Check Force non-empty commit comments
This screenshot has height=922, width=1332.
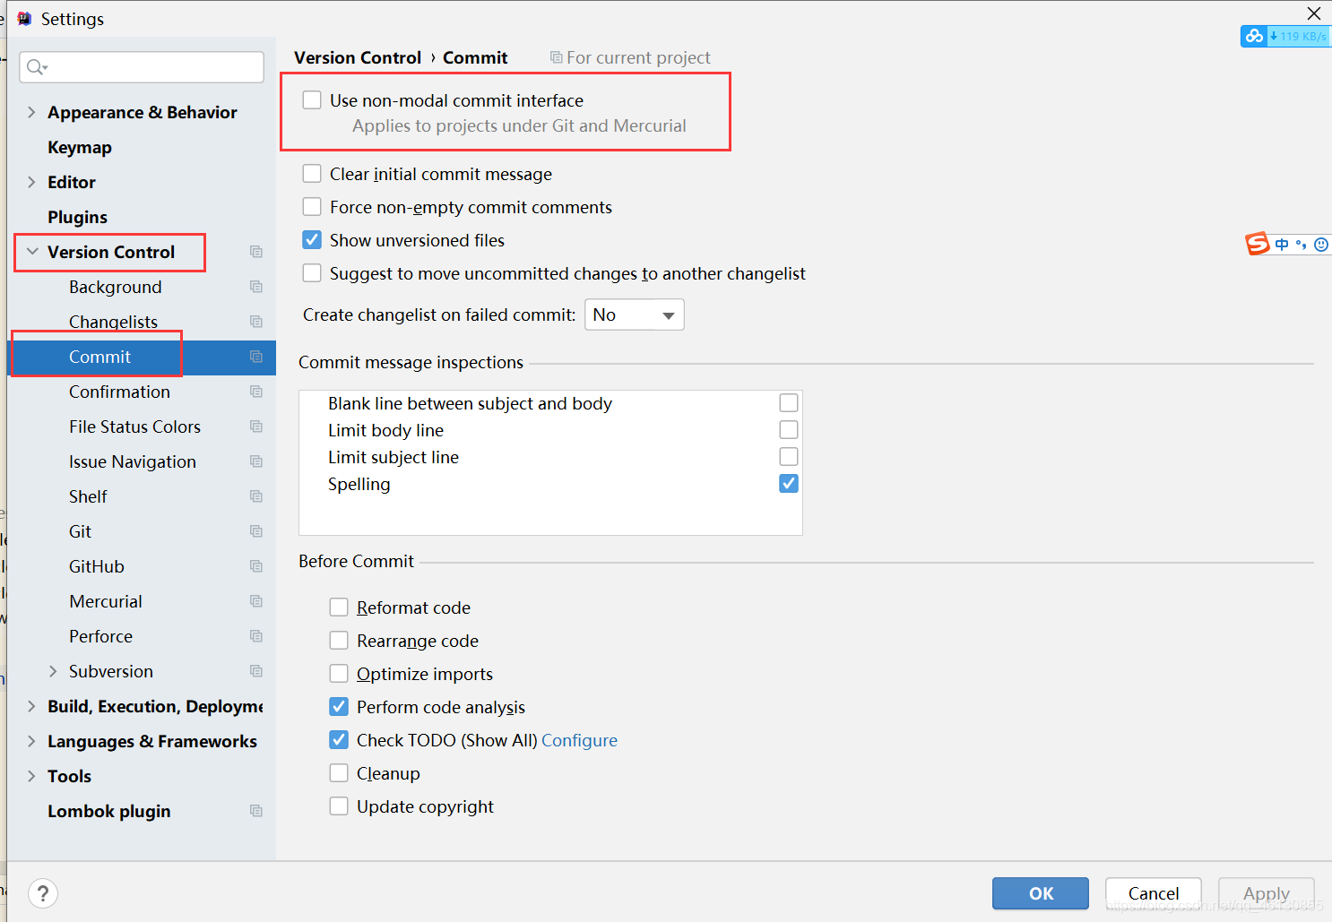coord(312,207)
